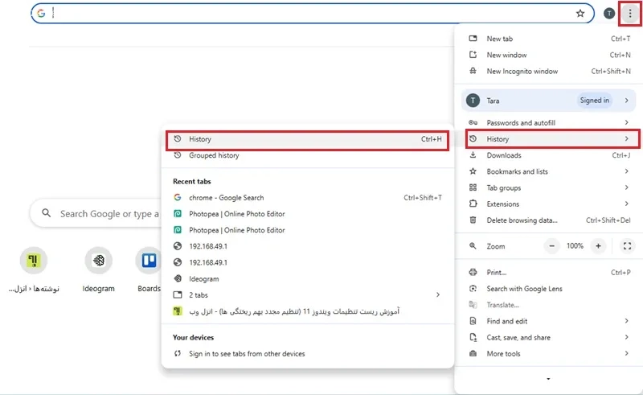Image resolution: width=643 pixels, height=395 pixels.
Task: Select Grouped history entry
Action: (x=214, y=155)
